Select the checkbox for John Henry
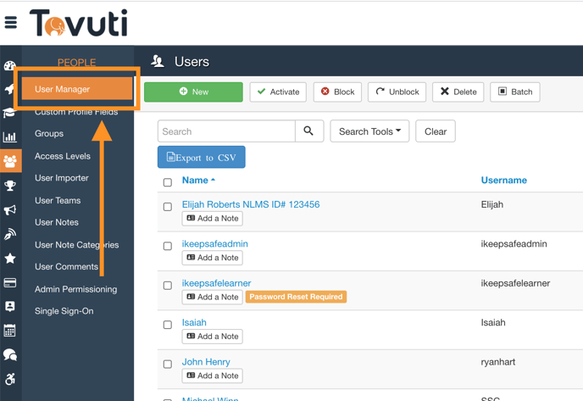The height and width of the screenshot is (401, 583). 168,364
